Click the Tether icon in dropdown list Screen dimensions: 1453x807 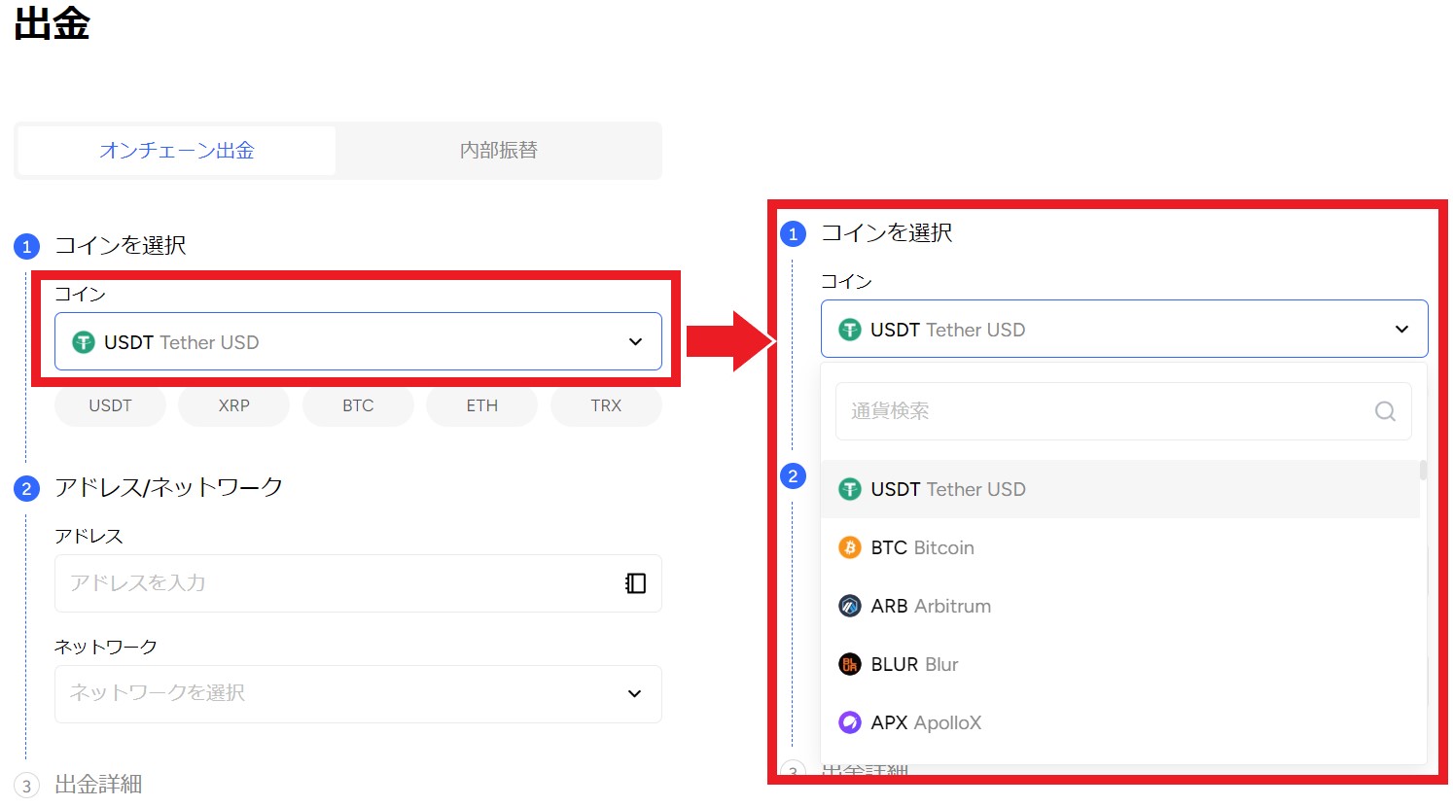[850, 489]
